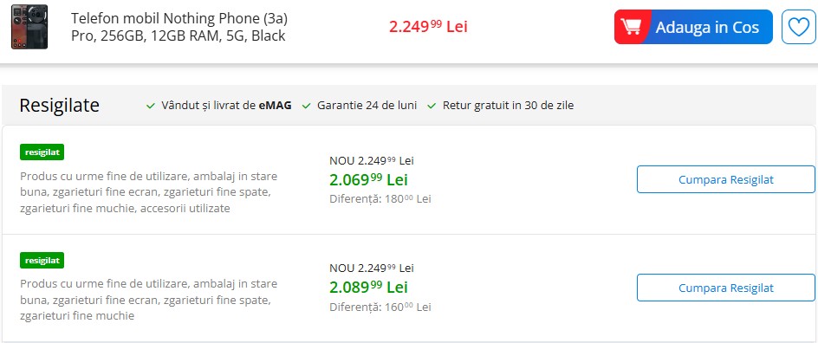Screen dimensions: 818x343
Task: Click the red 2.249 Lei price
Action: click(428, 27)
